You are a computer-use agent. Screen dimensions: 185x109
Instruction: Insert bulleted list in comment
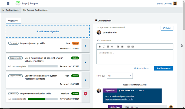point(122,47)
